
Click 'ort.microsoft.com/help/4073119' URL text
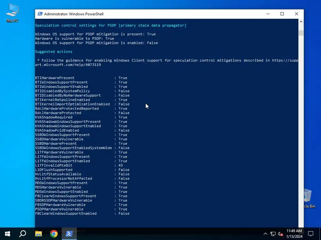point(68,65)
